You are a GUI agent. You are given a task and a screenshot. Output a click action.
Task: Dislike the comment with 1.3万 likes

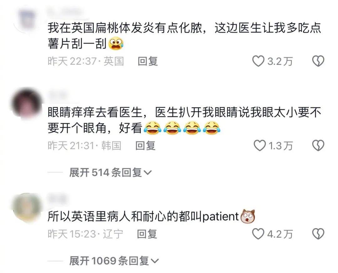coord(318,145)
